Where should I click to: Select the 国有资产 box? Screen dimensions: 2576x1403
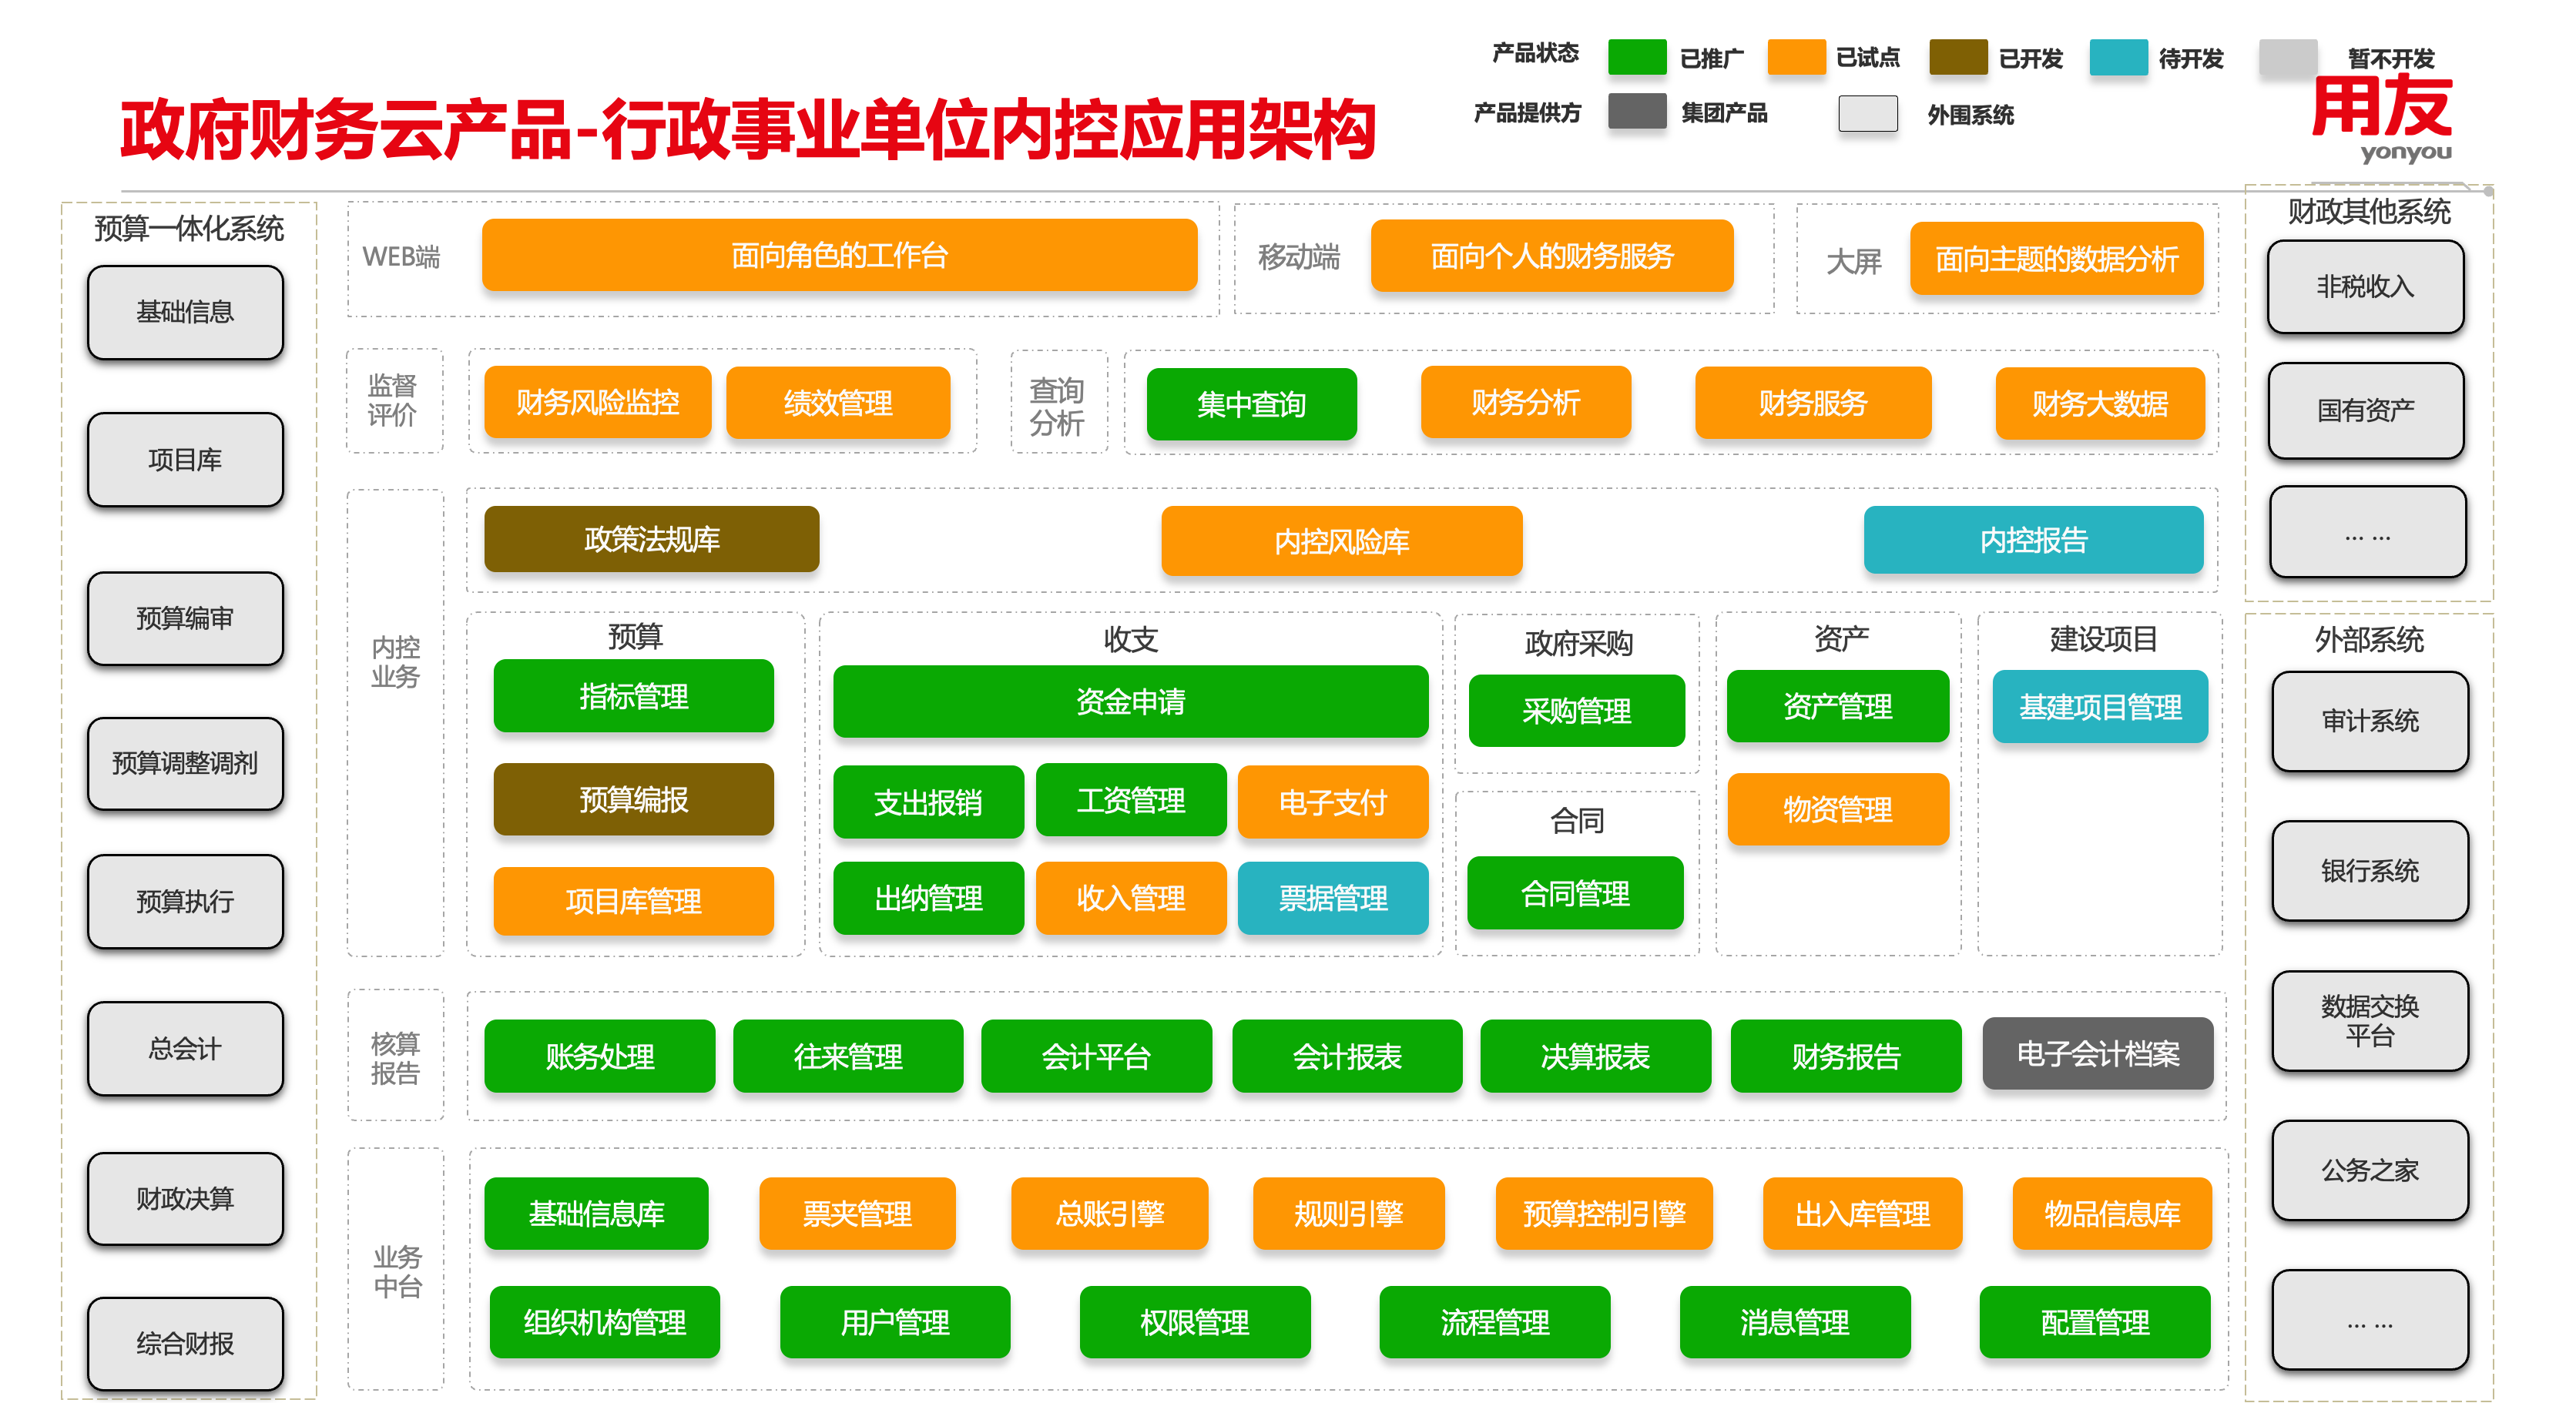2365,410
